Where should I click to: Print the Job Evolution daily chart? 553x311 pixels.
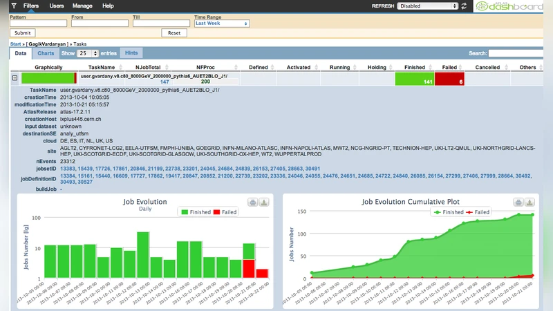pyautogui.click(x=253, y=202)
